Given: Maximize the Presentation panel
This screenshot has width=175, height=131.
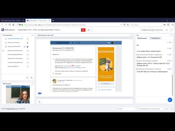Looking at the screenshot, I should [131, 35].
